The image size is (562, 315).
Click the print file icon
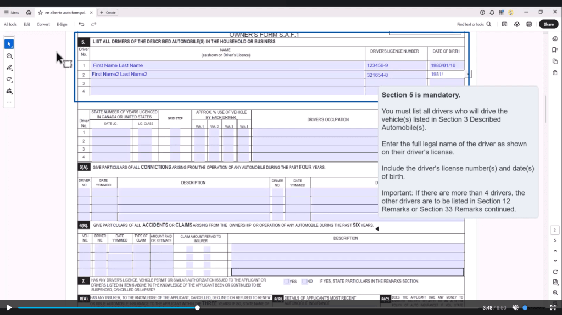[x=529, y=24]
